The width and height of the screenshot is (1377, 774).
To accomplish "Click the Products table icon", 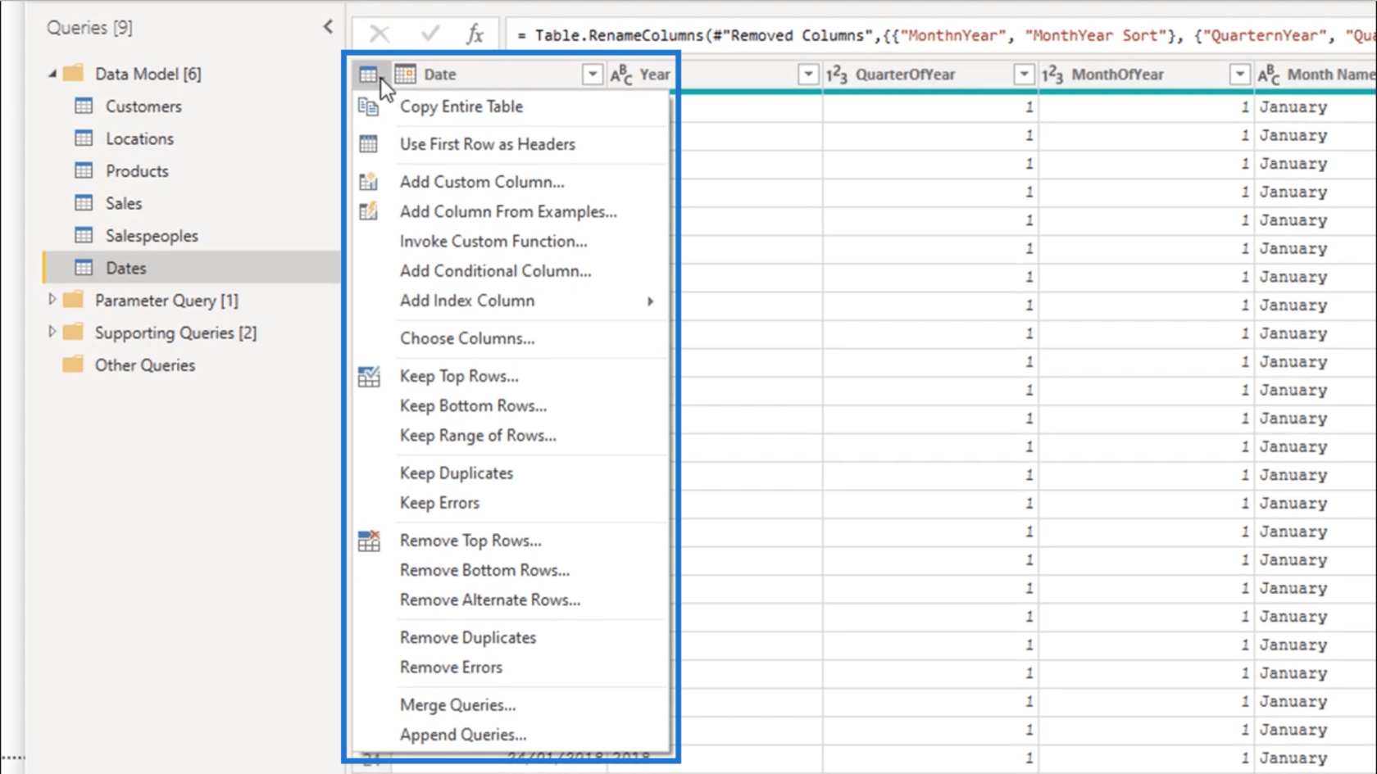I will pos(84,170).
